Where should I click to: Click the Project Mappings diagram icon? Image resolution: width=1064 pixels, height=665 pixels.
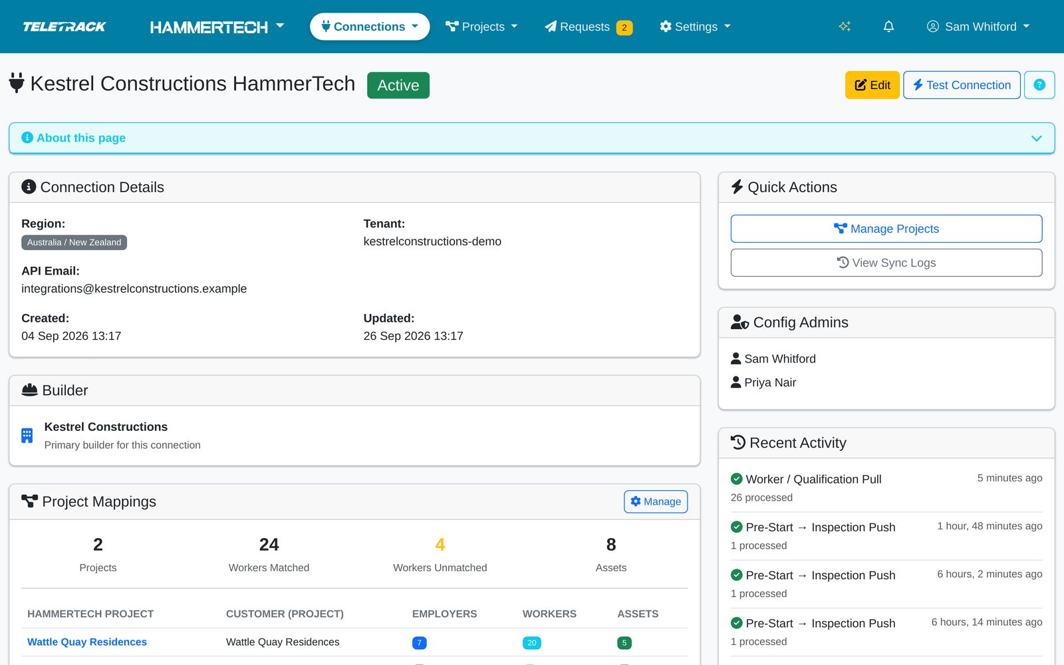(29, 501)
